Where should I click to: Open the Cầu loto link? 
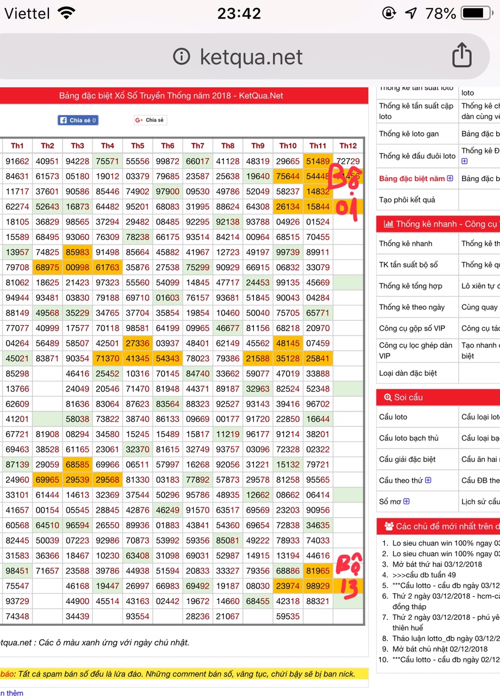(x=393, y=417)
